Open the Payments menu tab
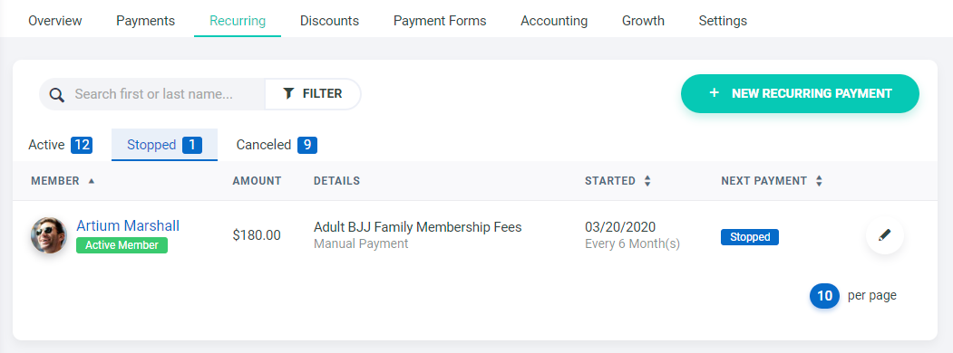Viewport: 953px width, 353px height. tap(145, 21)
